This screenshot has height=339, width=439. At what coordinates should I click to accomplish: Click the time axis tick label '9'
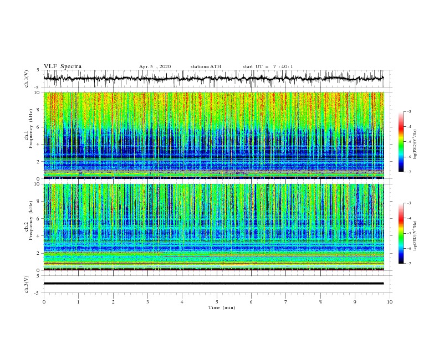355,302
